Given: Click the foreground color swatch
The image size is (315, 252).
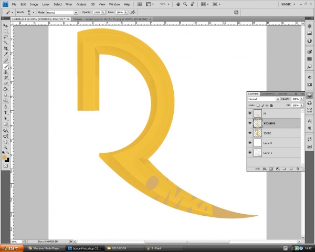Looking at the screenshot, I should [4, 157].
